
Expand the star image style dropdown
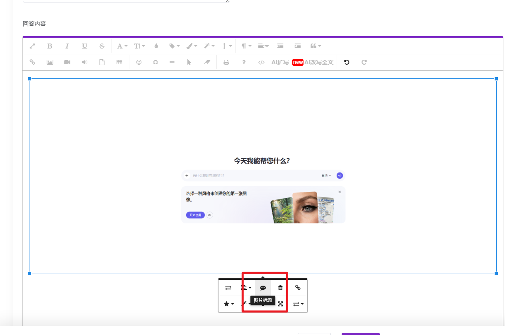point(229,304)
